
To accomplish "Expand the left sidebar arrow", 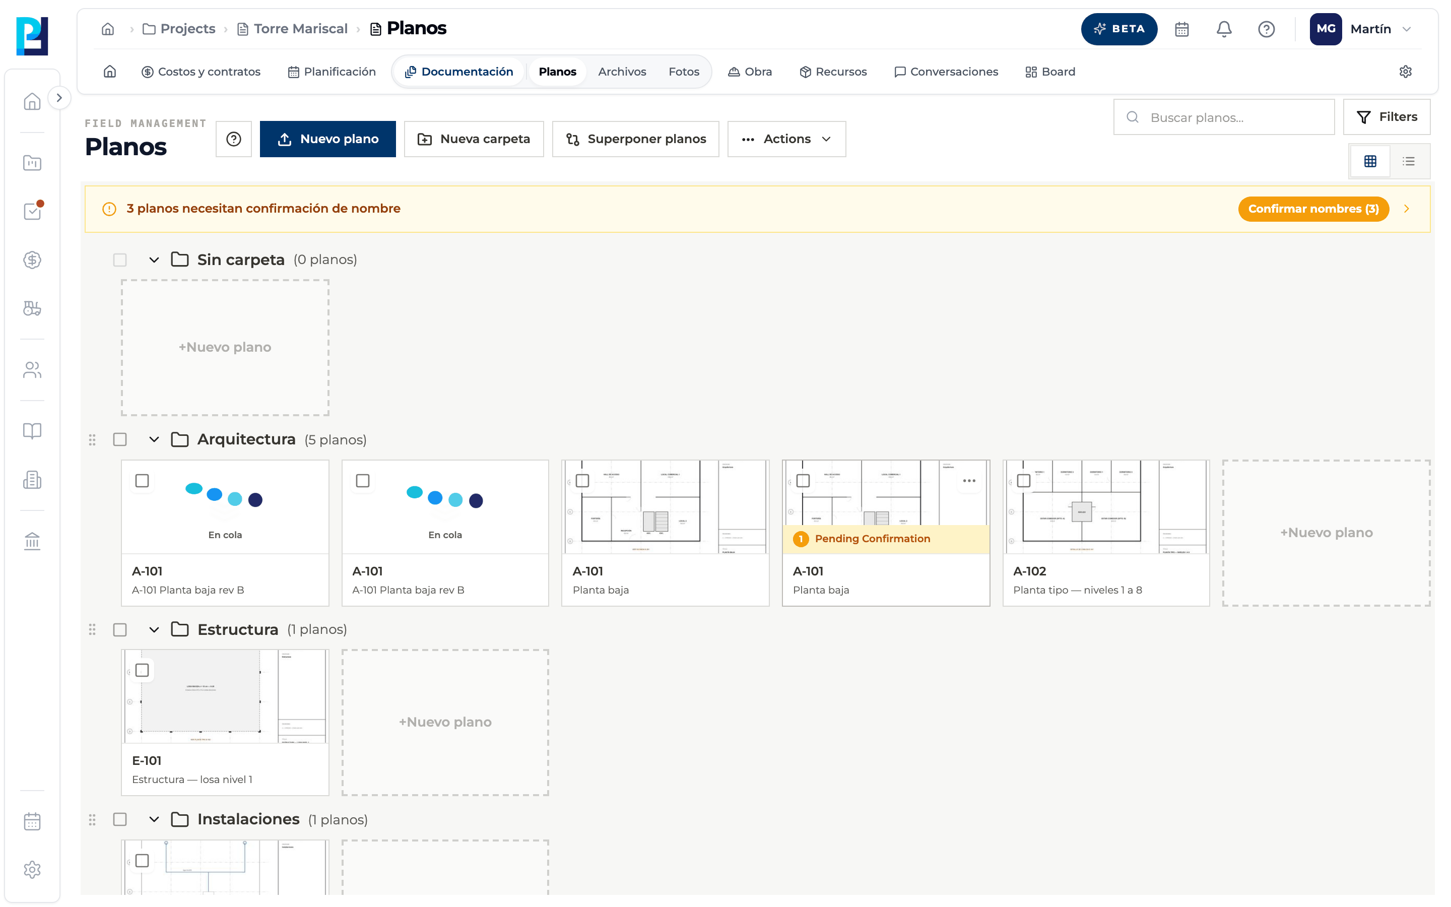I will [x=59, y=98].
